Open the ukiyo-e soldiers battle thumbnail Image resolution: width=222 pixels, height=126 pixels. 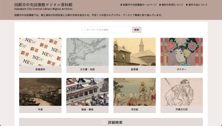(x=134, y=92)
